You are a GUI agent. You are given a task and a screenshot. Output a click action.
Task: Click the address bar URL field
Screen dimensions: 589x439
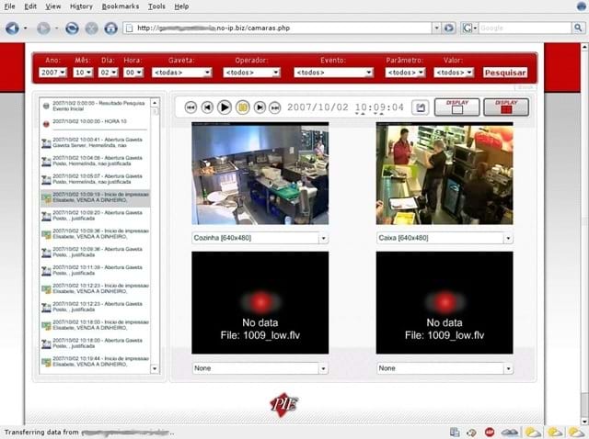(x=278, y=28)
